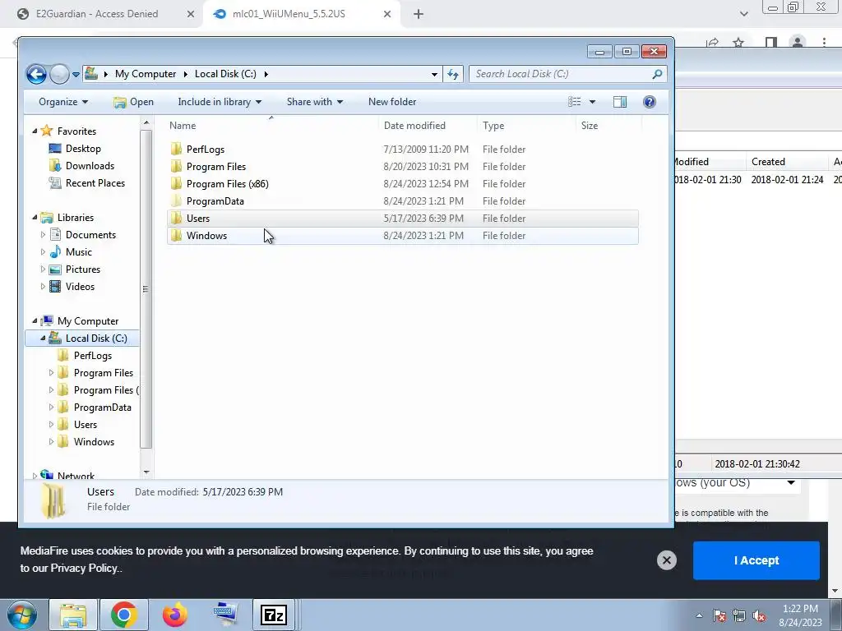Screen dimensions: 842x631
Task: Click Chrome profile avatar icon
Action: (x=798, y=42)
